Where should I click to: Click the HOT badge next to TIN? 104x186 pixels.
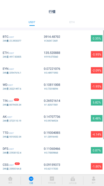pyautogui.click(x=16, y=100)
